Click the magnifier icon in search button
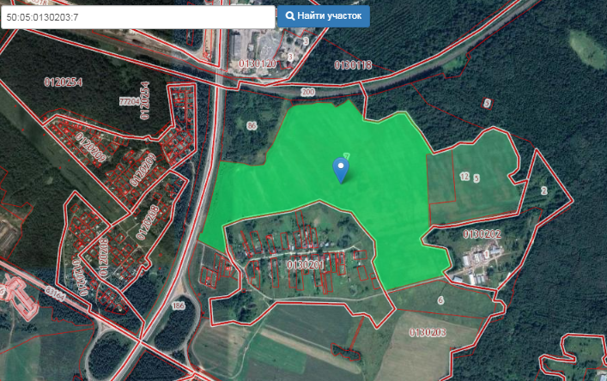The width and height of the screenshot is (607, 381). pyautogui.click(x=290, y=15)
